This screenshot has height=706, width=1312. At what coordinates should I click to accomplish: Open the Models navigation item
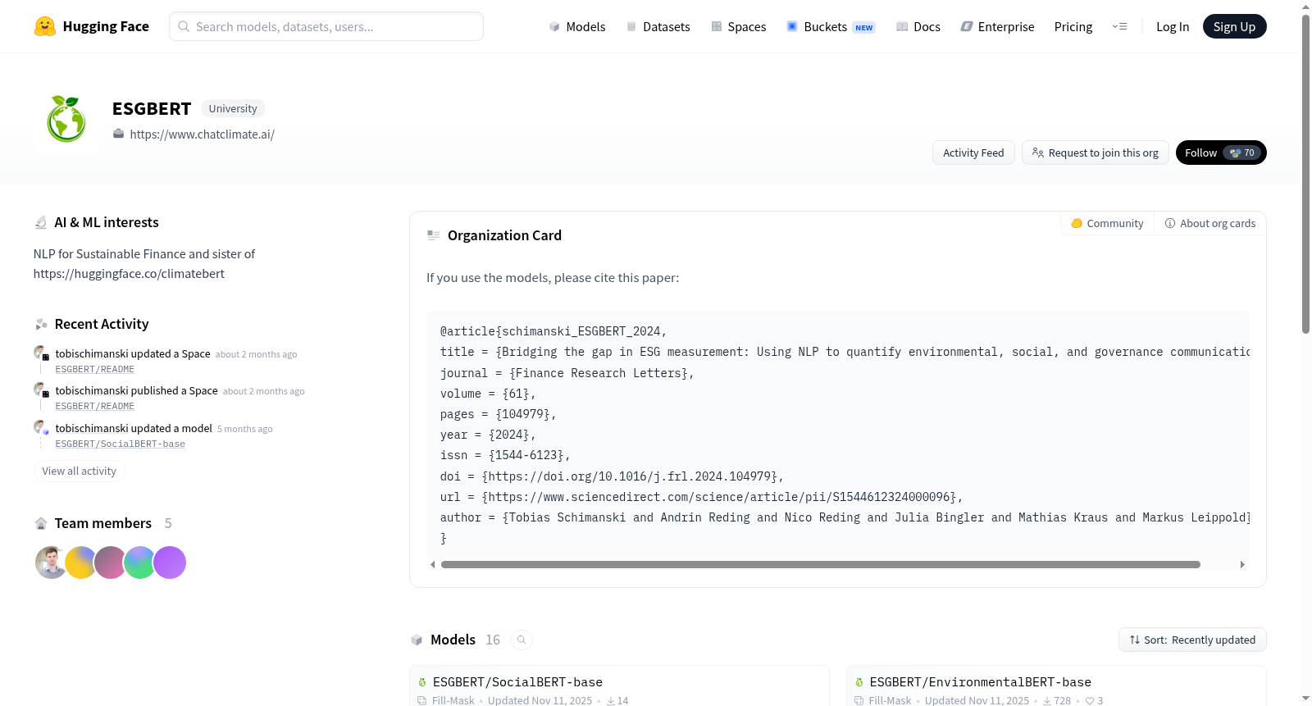point(577,27)
